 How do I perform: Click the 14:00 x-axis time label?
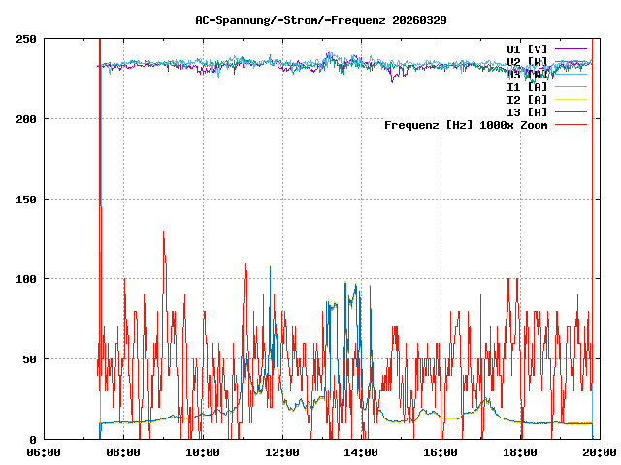pos(362,451)
